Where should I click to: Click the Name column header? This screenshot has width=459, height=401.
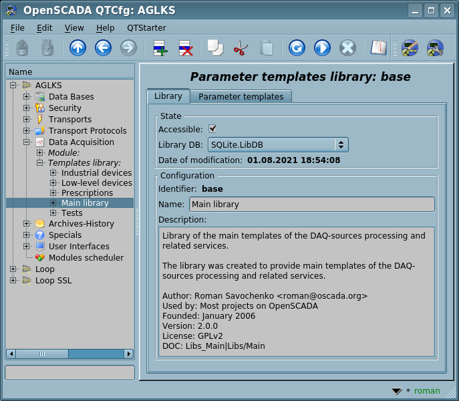[70, 72]
